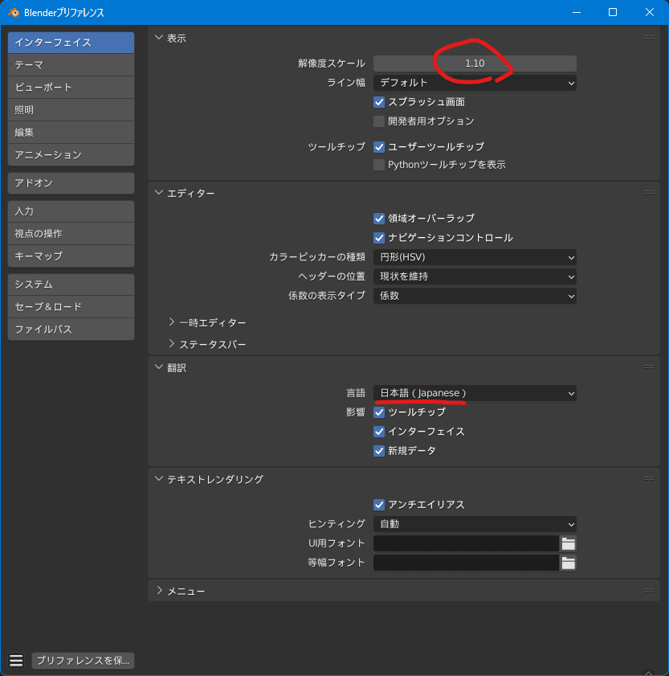Image resolution: width=669 pixels, height=676 pixels.
Task: Click 等幅フォント path field
Action: 466,563
